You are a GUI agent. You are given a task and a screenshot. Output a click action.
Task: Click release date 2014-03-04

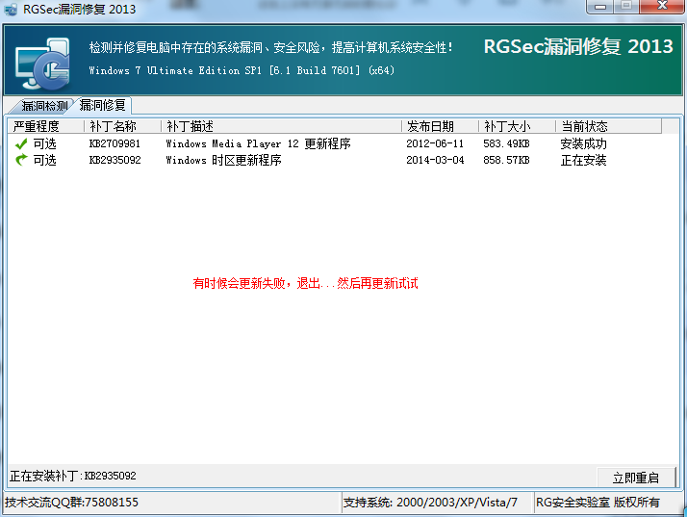click(x=435, y=160)
